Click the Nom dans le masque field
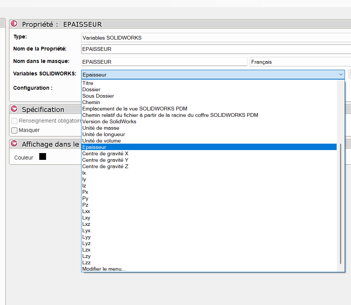351x305 pixels. click(x=164, y=62)
